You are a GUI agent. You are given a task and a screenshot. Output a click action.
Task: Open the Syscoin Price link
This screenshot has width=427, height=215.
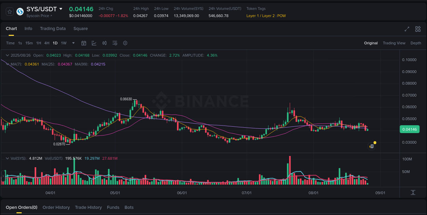pos(39,16)
